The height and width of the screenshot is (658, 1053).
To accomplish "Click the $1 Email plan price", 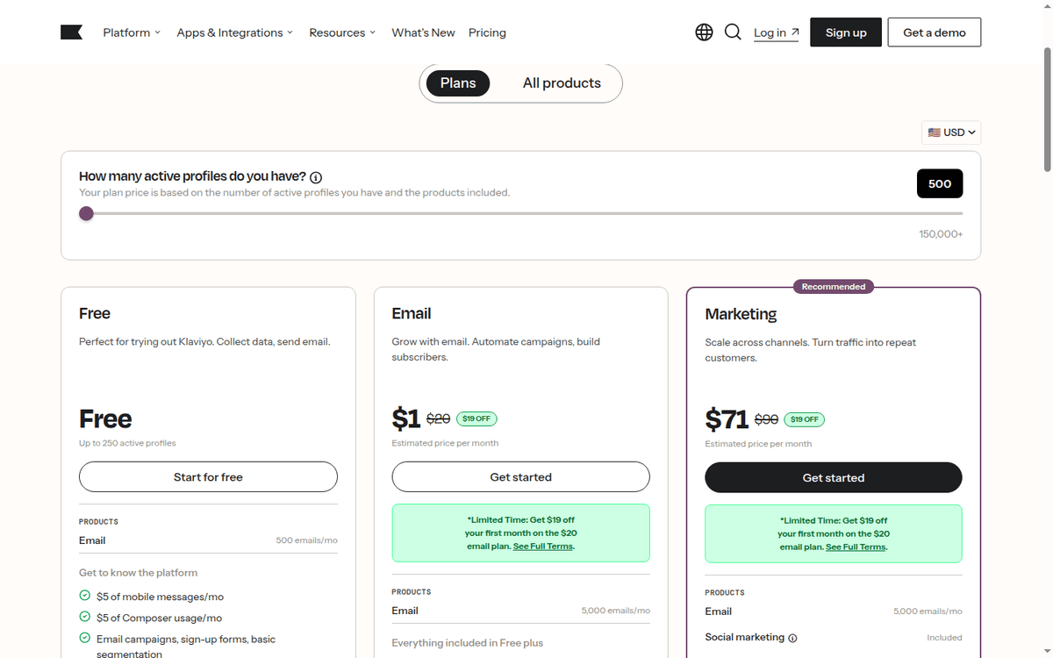I will click(406, 418).
